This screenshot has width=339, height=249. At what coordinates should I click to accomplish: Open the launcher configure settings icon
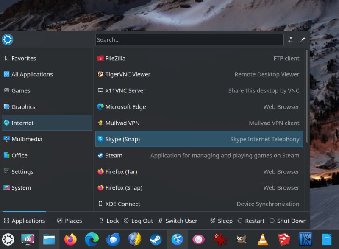291,39
